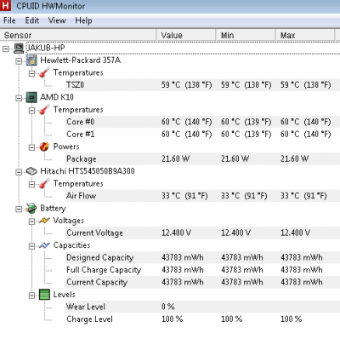Click the thermometer icon under Hitachi drive
Viewport: 340px width, 339px height.
click(44, 184)
